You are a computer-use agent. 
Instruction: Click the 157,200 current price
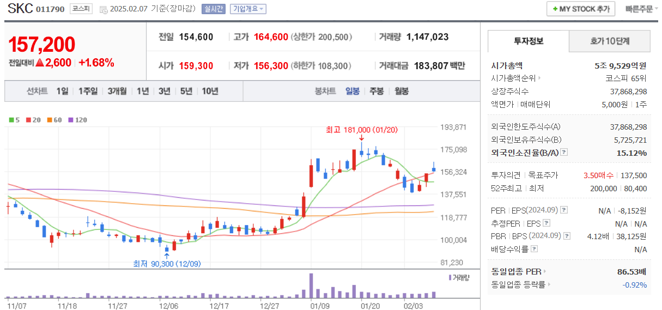pos(42,45)
